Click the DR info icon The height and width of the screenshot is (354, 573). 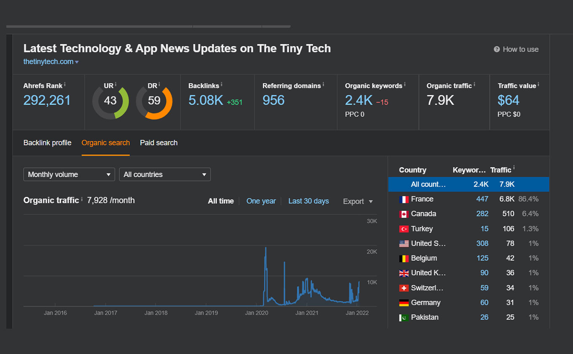pos(159,84)
